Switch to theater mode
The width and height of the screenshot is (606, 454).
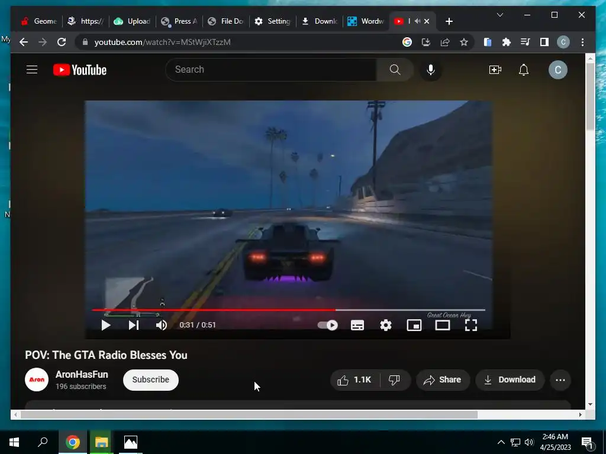click(443, 325)
